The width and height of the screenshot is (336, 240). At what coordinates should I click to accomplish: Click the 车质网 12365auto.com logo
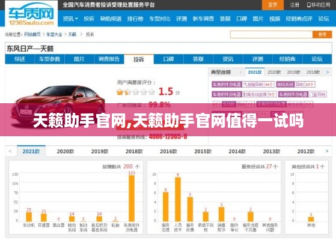pos(31,13)
